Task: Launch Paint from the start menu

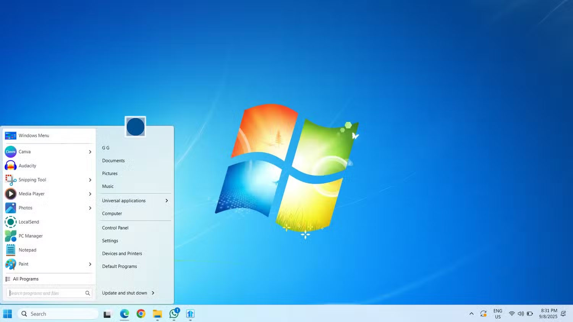Action: pos(23,264)
